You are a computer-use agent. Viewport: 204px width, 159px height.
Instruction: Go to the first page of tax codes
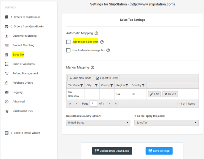[70, 104]
